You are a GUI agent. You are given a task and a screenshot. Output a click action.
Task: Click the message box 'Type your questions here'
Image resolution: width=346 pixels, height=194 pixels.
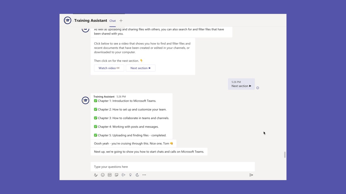coord(173,167)
